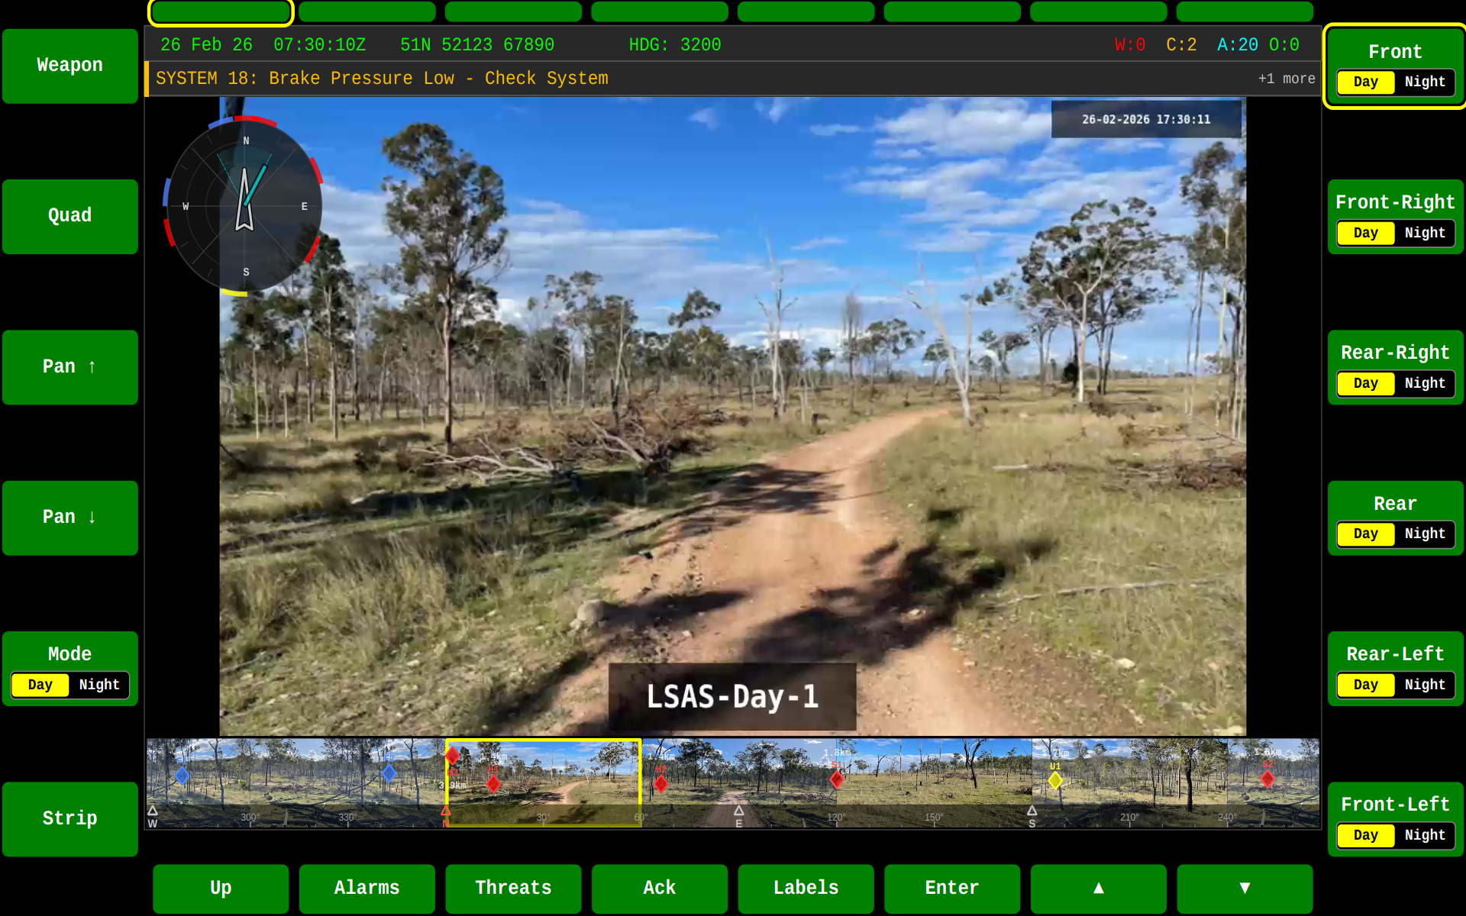Click the red S1 threat diamond
The image size is (1466, 916).
[837, 779]
